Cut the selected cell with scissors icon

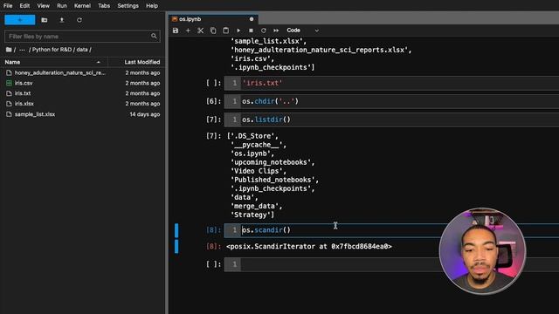[x=200, y=31]
